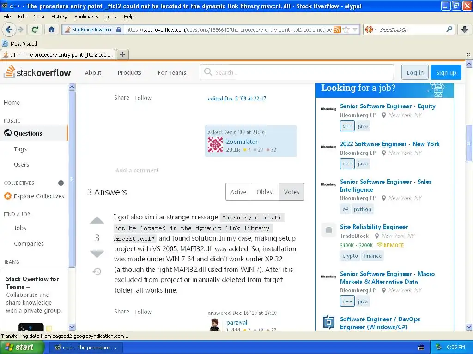Open Senior Software Engineer - Equity job
This screenshot has width=473, height=354.
[388, 106]
